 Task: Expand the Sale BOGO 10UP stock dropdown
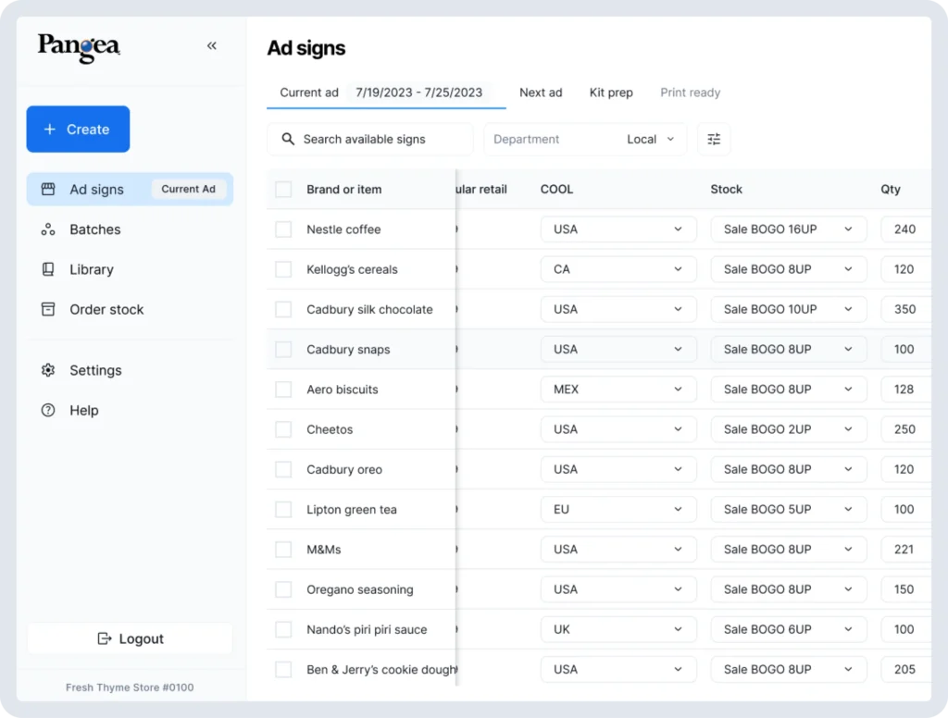(789, 309)
